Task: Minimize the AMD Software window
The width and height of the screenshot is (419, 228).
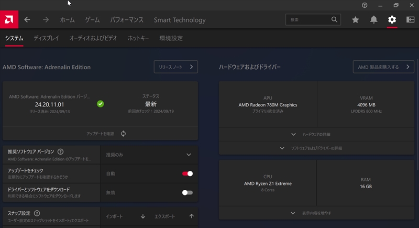Action: (380, 5)
